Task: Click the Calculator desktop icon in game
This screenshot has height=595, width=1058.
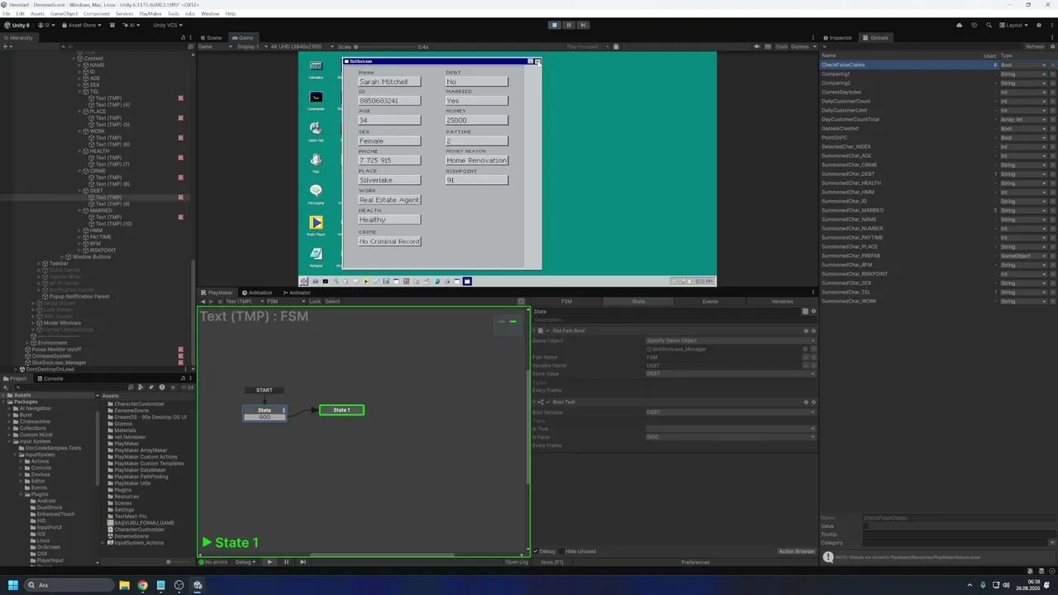Action: click(x=316, y=69)
